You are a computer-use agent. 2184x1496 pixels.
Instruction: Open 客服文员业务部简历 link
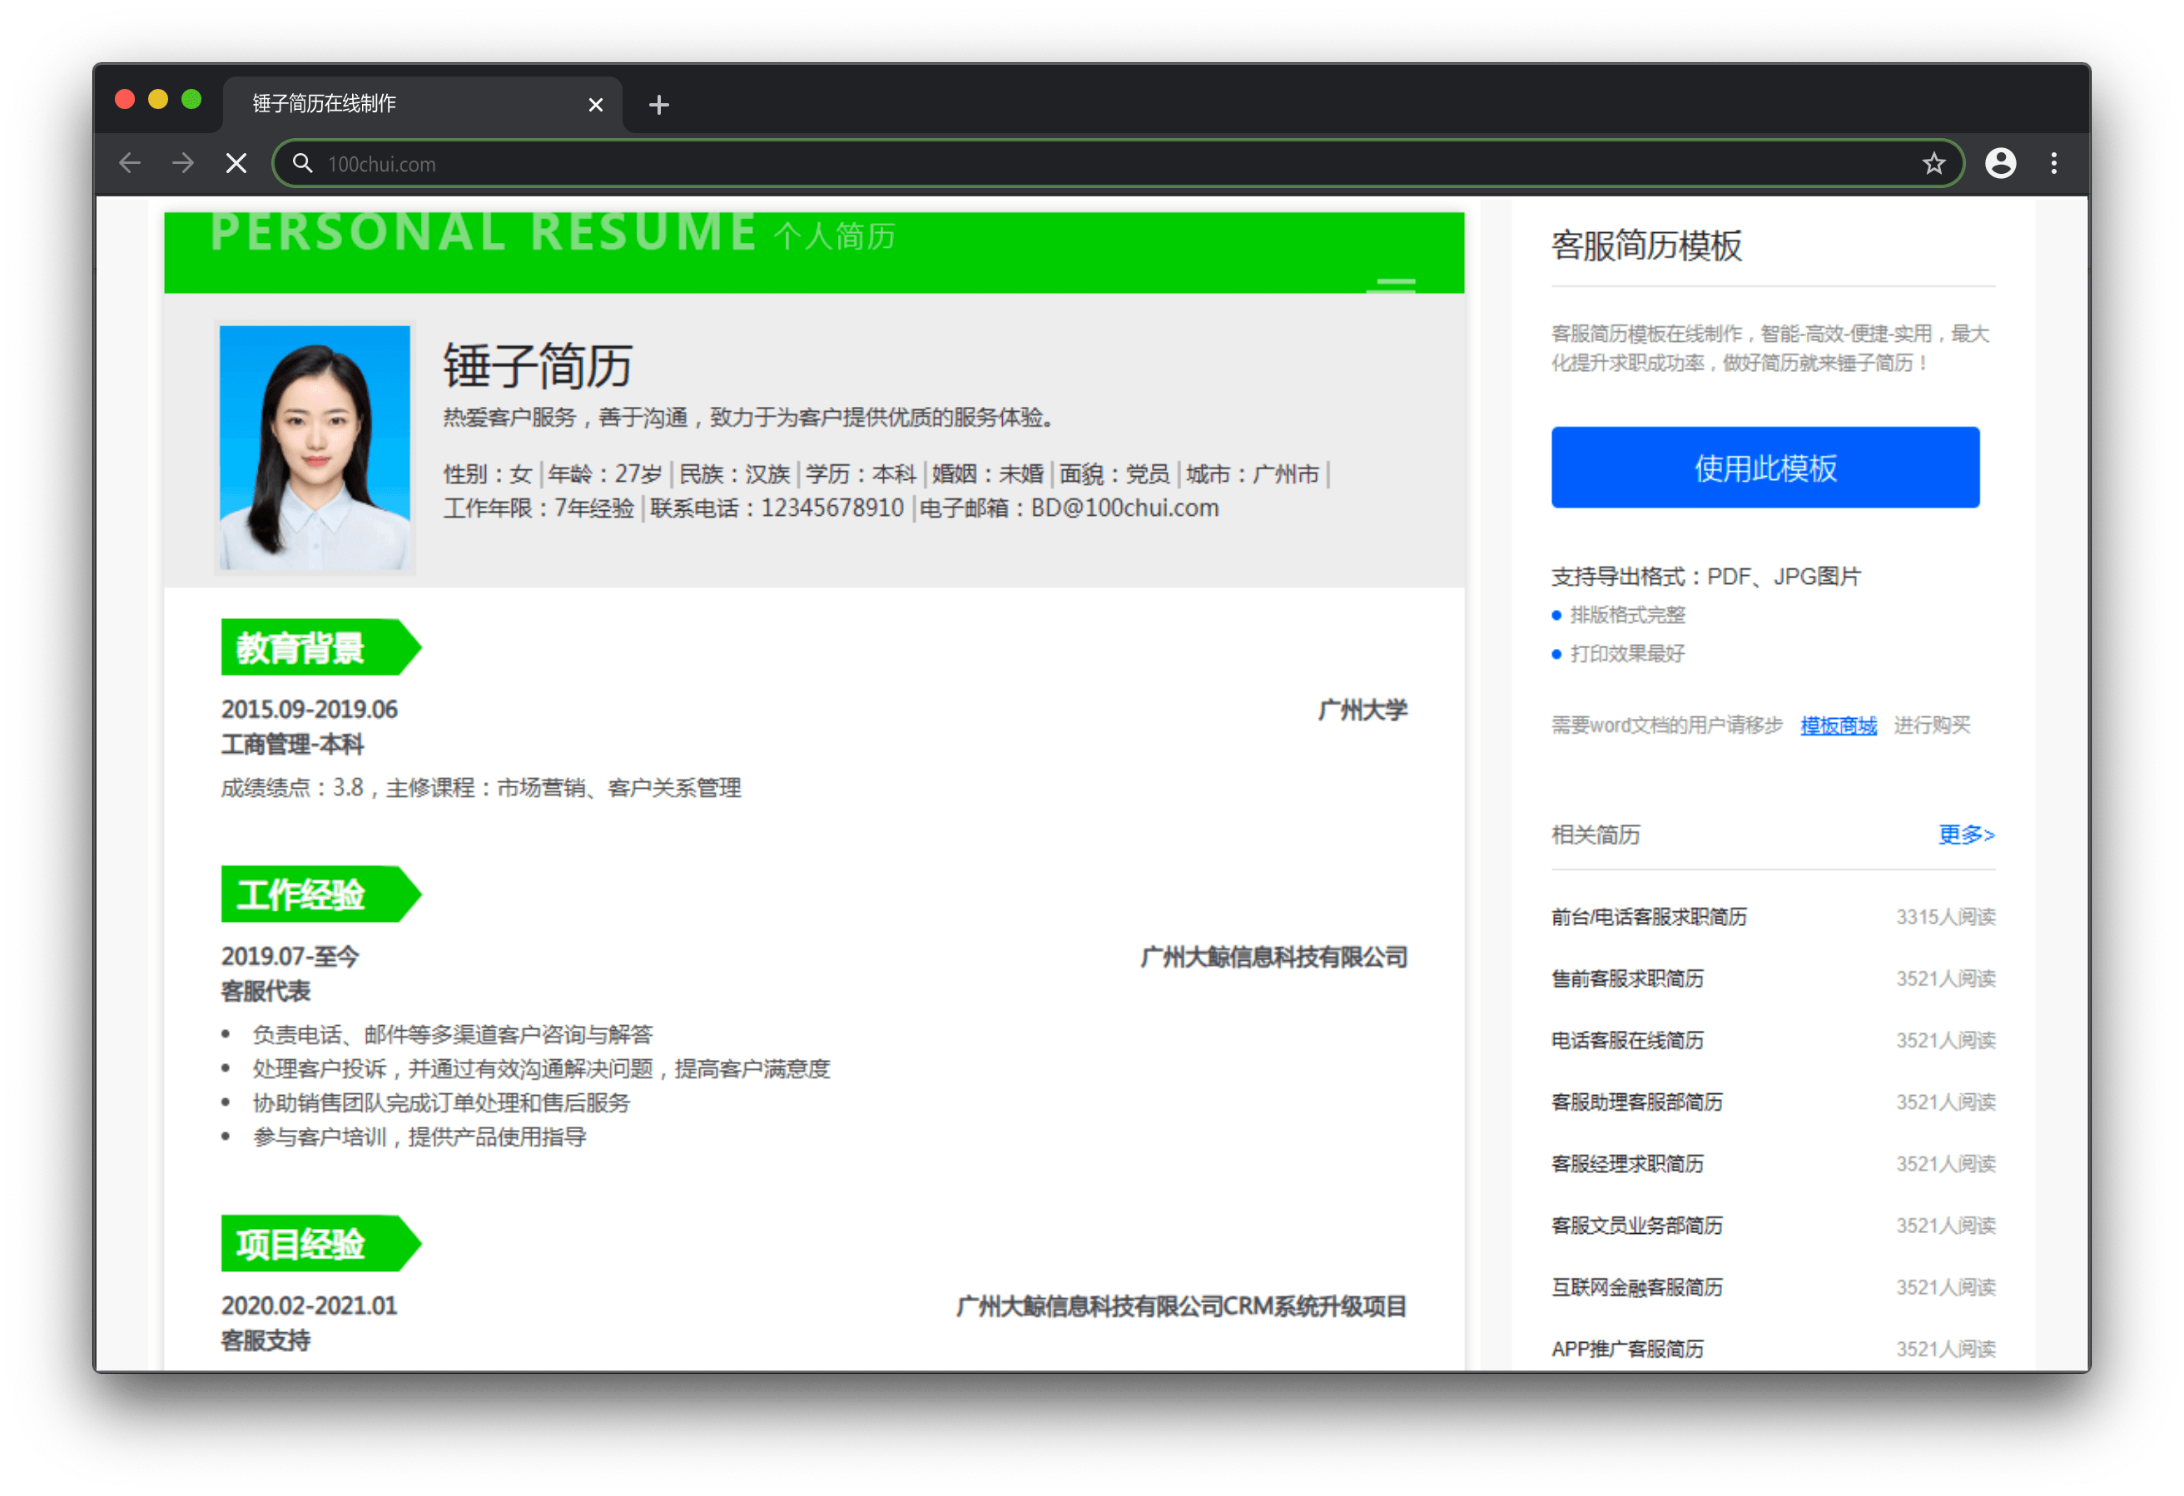1636,1226
